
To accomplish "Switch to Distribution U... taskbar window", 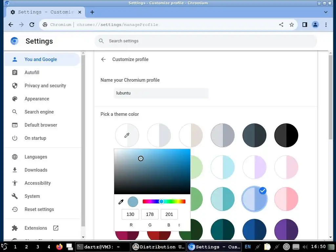I will (x=158, y=247).
